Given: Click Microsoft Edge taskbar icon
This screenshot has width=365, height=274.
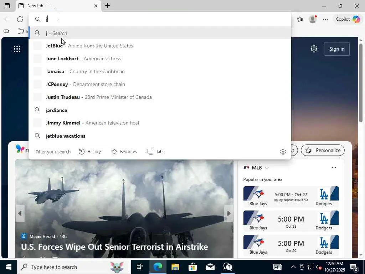Looking at the screenshot, I should [x=158, y=267].
